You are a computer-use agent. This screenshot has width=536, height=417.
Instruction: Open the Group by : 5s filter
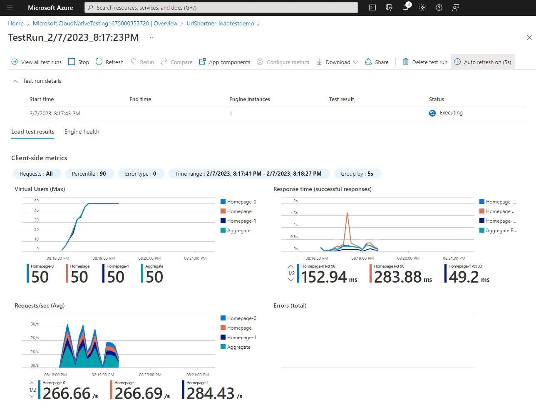tap(357, 174)
